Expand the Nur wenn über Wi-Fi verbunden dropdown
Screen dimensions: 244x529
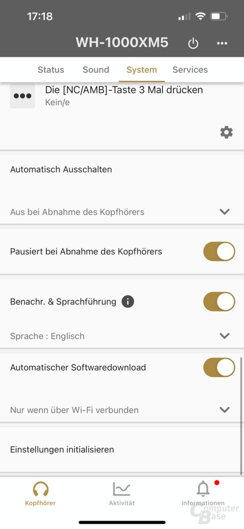(x=122, y=410)
